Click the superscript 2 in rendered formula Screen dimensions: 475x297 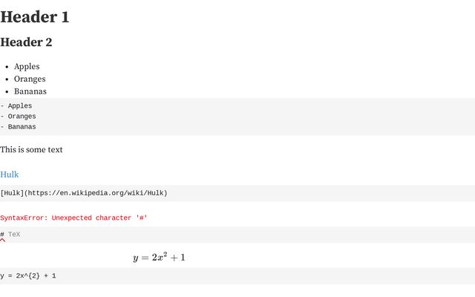165,254
